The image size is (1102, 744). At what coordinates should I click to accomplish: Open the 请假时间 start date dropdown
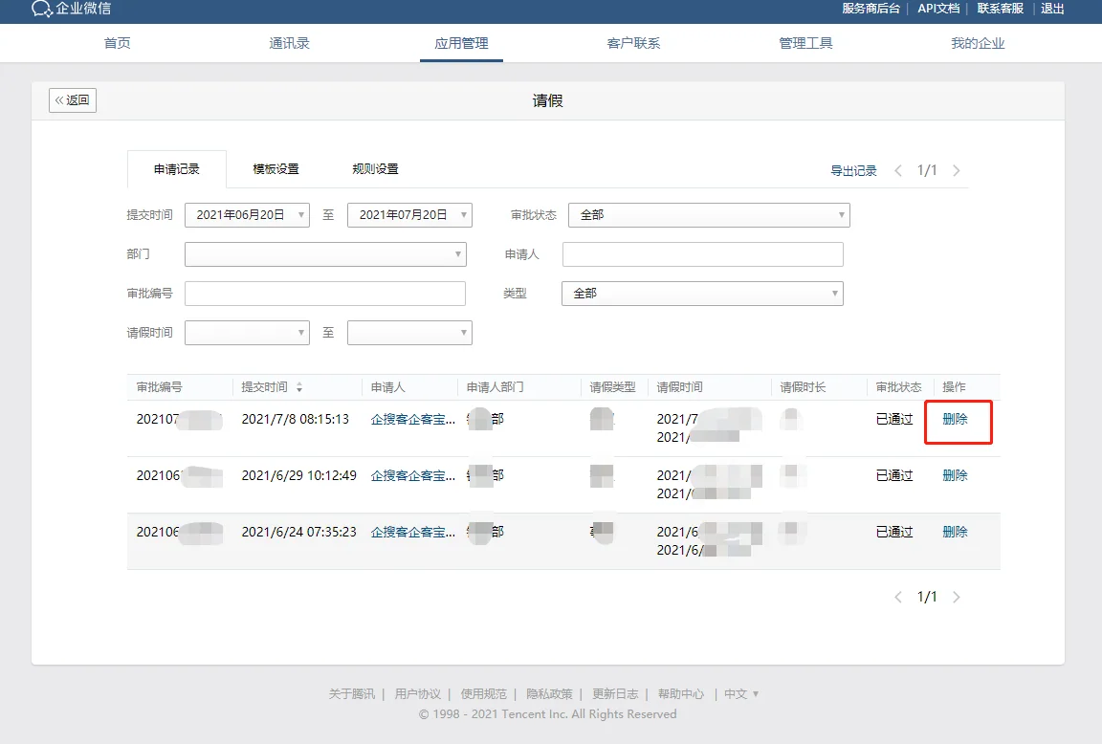pyautogui.click(x=247, y=333)
